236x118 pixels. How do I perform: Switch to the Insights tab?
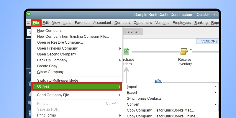pos(131,32)
